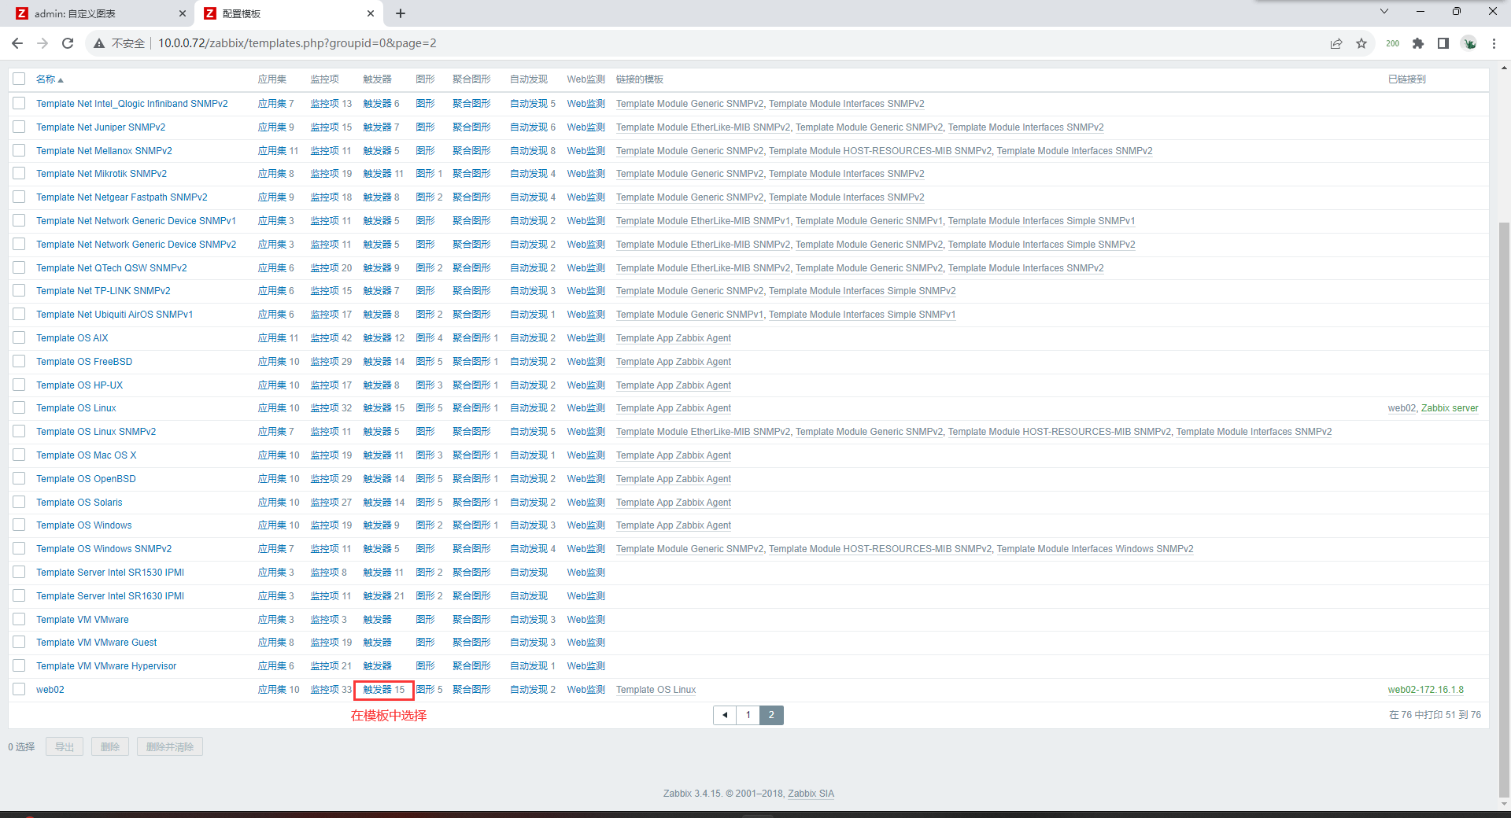This screenshot has width=1511, height=818.
Task: Open web02 linked host for OS Linux
Action: coord(1402,408)
